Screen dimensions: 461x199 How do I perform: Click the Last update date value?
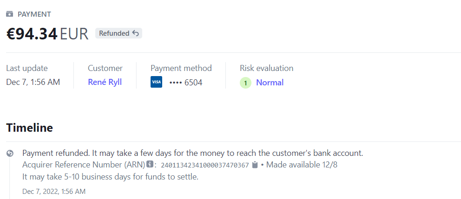pos(33,83)
